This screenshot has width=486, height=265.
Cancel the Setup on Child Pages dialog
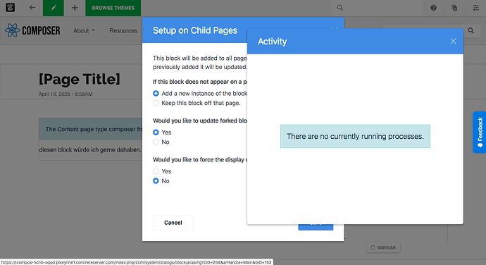coord(173,223)
